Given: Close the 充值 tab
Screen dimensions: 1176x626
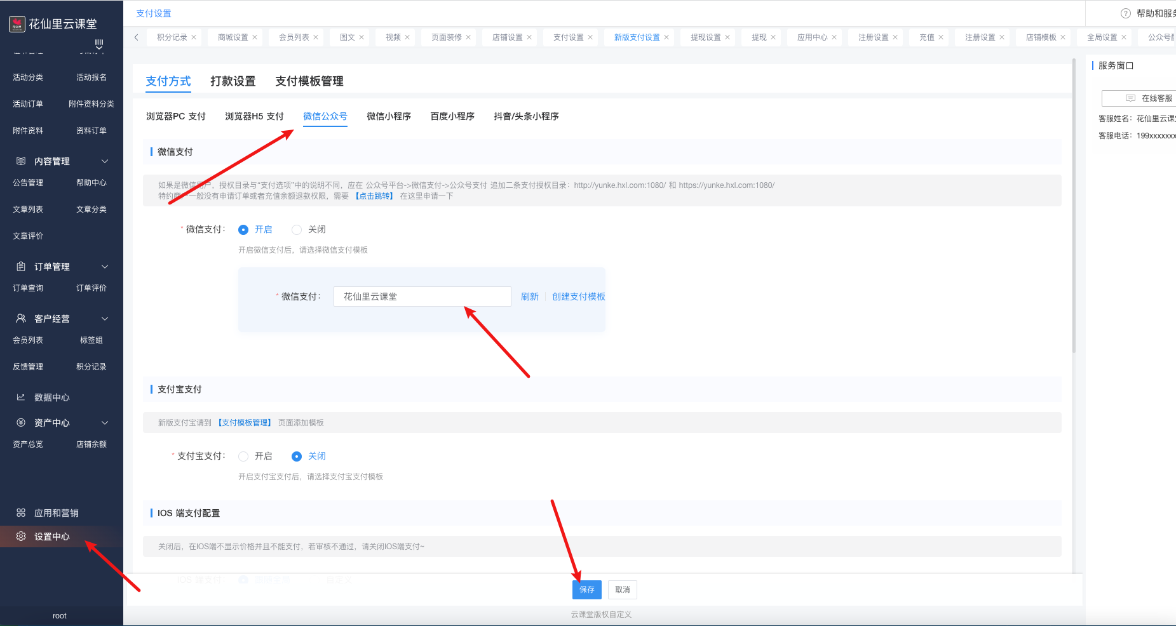Looking at the screenshot, I should 941,37.
